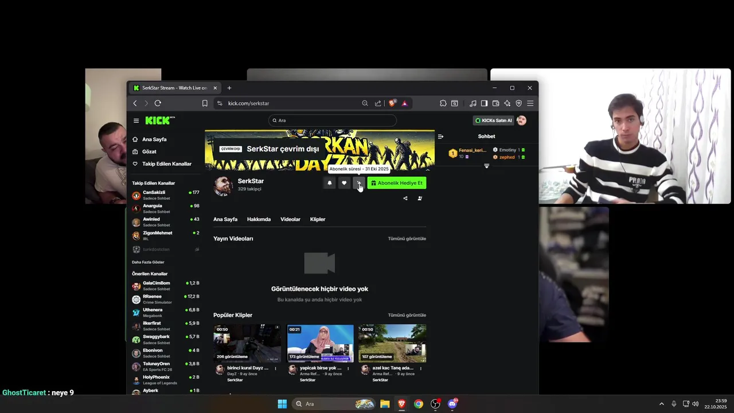
Task: Click Tümünü görüntüle beside Yayın Videoları
Action: pos(407,239)
